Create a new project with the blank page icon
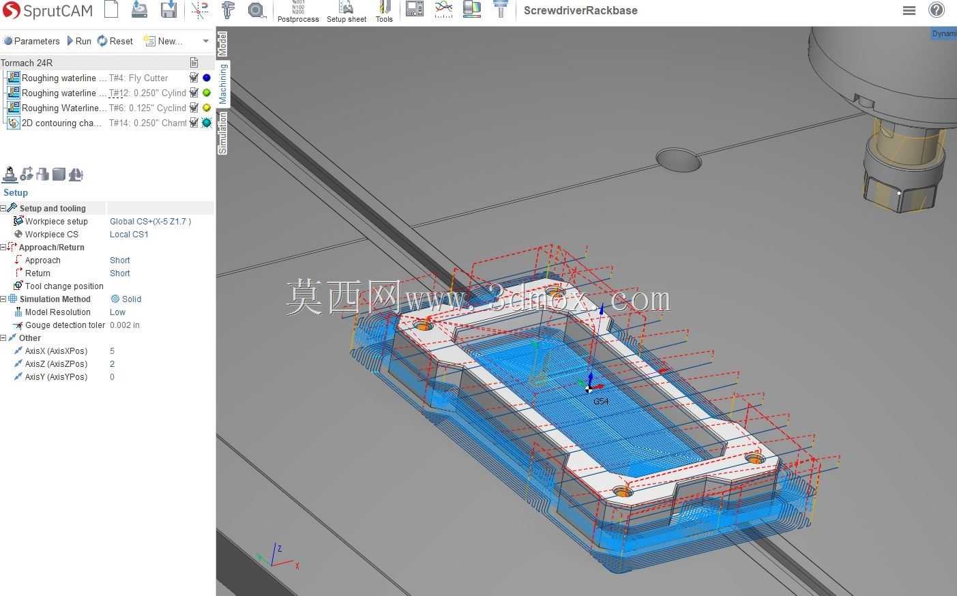Image resolution: width=957 pixels, height=596 pixels. click(x=111, y=10)
